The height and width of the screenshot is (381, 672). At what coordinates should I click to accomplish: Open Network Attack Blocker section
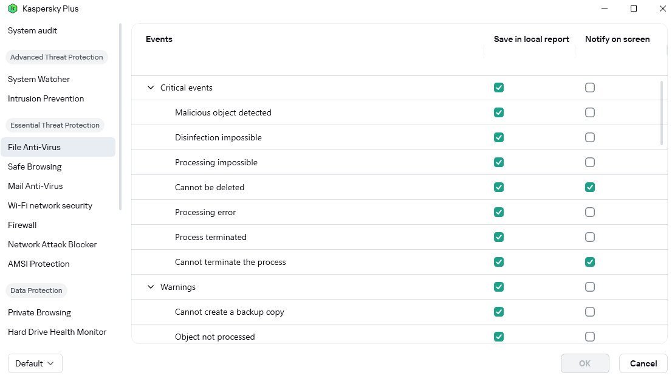(x=52, y=244)
